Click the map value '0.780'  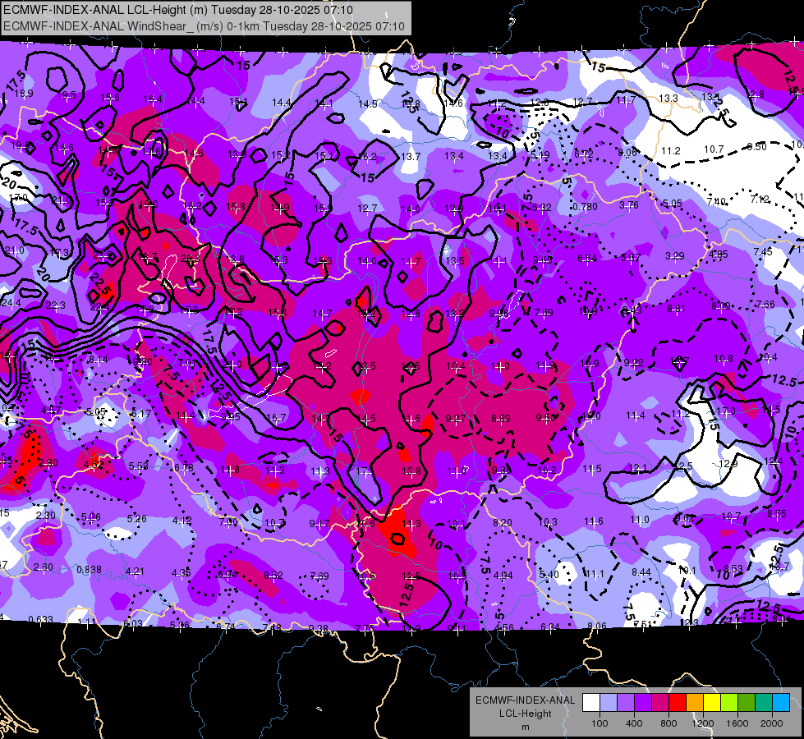585,207
